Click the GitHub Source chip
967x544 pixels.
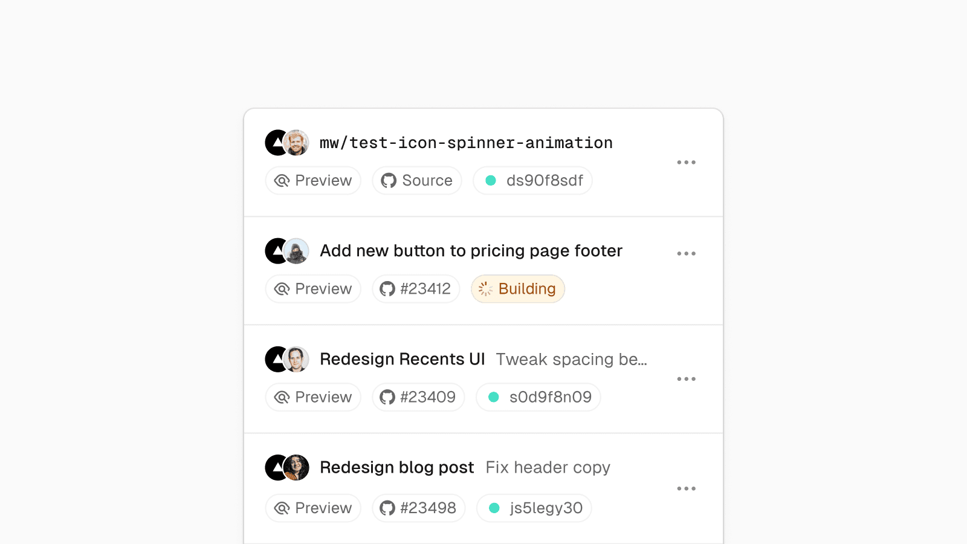click(x=417, y=181)
